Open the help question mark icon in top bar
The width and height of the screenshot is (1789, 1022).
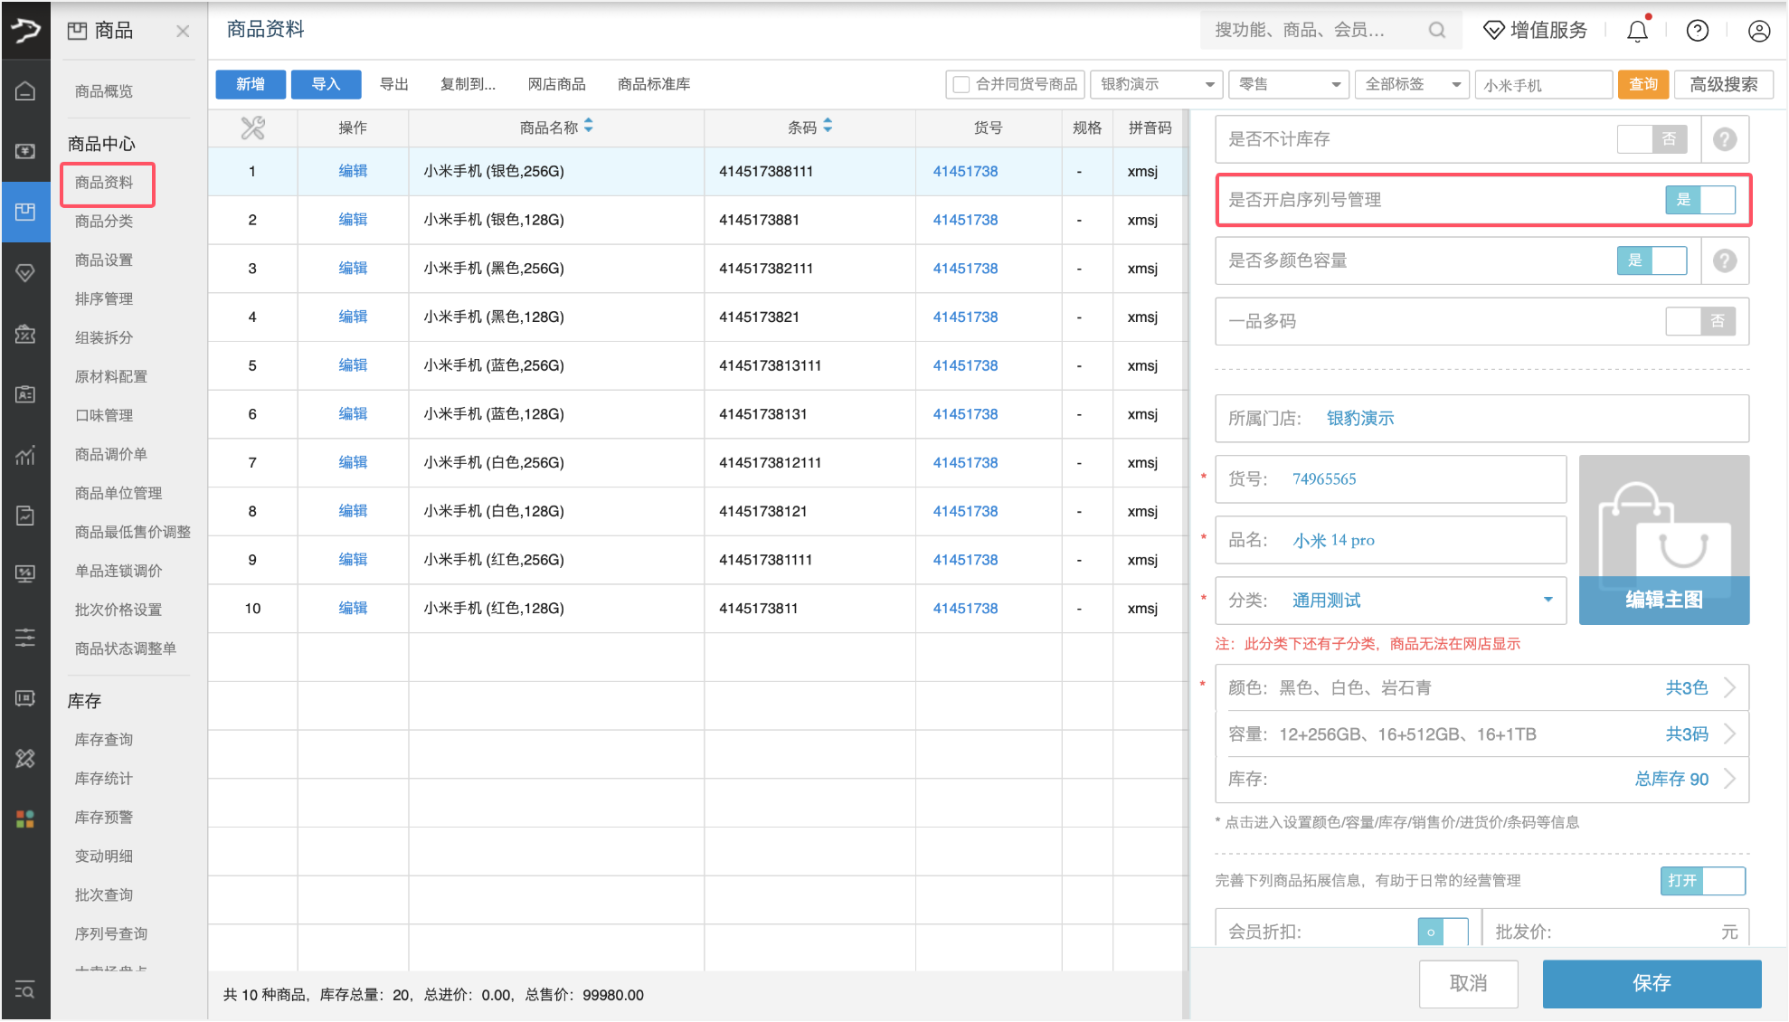click(x=1698, y=31)
